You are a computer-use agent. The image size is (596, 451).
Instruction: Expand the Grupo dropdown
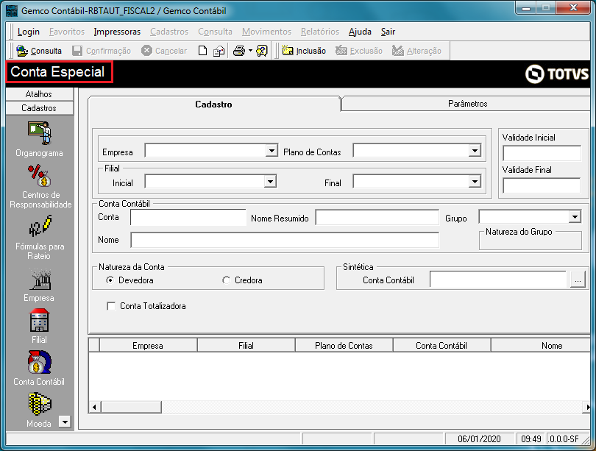[575, 217]
